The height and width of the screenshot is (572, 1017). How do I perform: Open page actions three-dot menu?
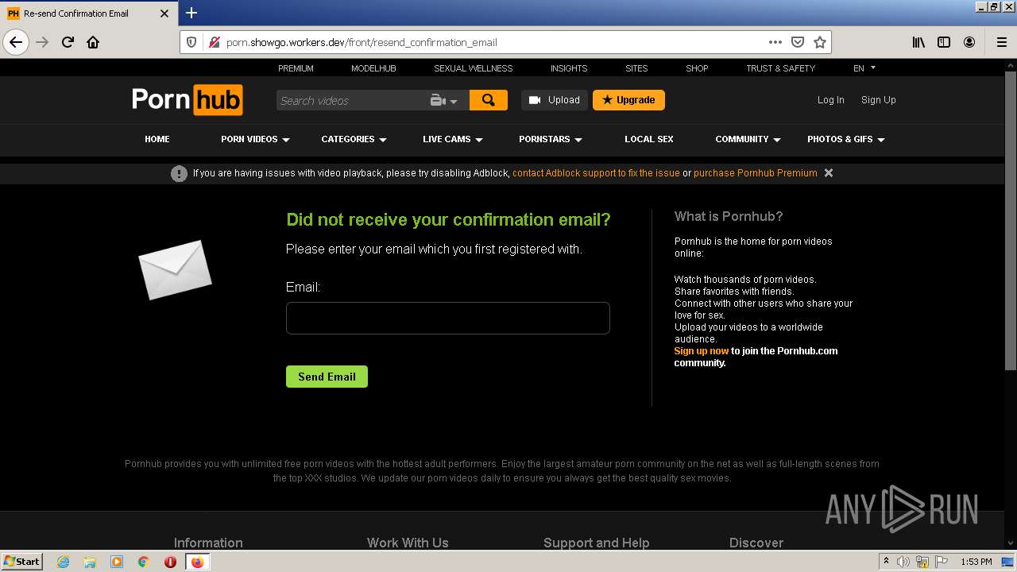tap(775, 42)
